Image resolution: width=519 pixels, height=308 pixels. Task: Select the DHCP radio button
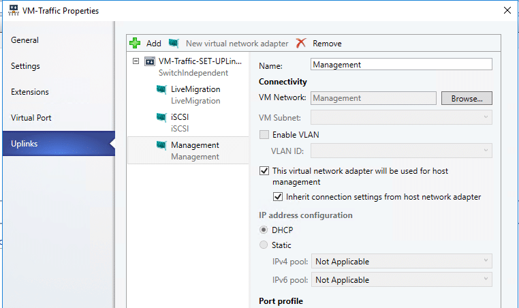coord(264,230)
